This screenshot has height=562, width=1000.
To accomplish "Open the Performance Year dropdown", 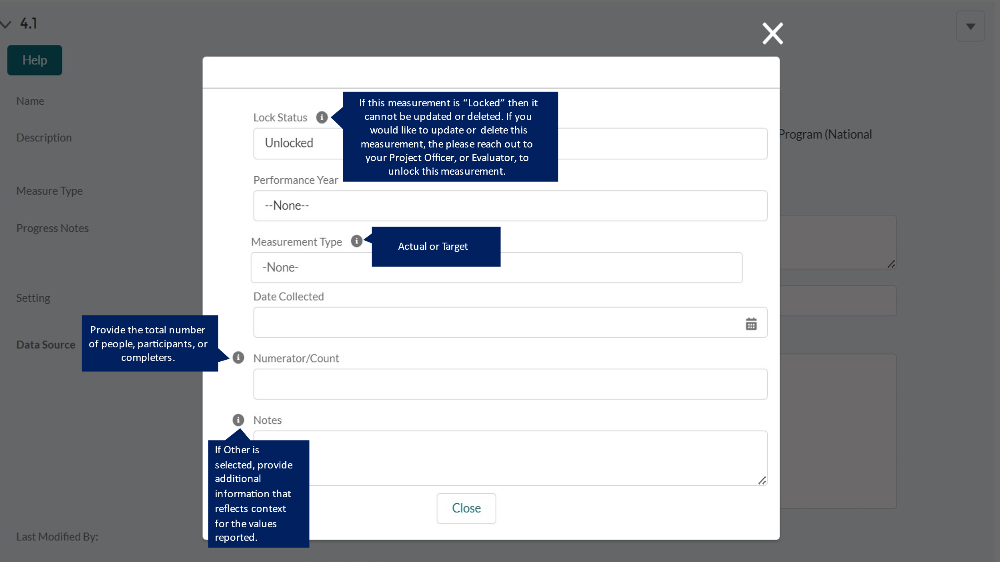I will tap(510, 206).
